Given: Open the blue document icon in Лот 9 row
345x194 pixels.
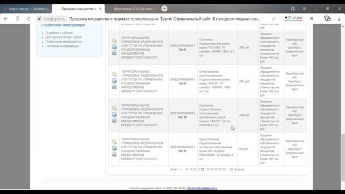Looking at the screenshot, I should [114, 80].
